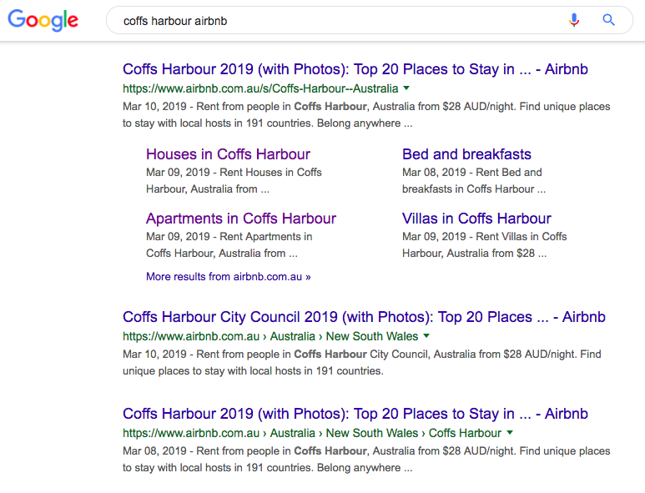Open dropdown arrow after 'Coffs Harbour' breadcrumb URL
645x493 pixels.
pyautogui.click(x=510, y=432)
